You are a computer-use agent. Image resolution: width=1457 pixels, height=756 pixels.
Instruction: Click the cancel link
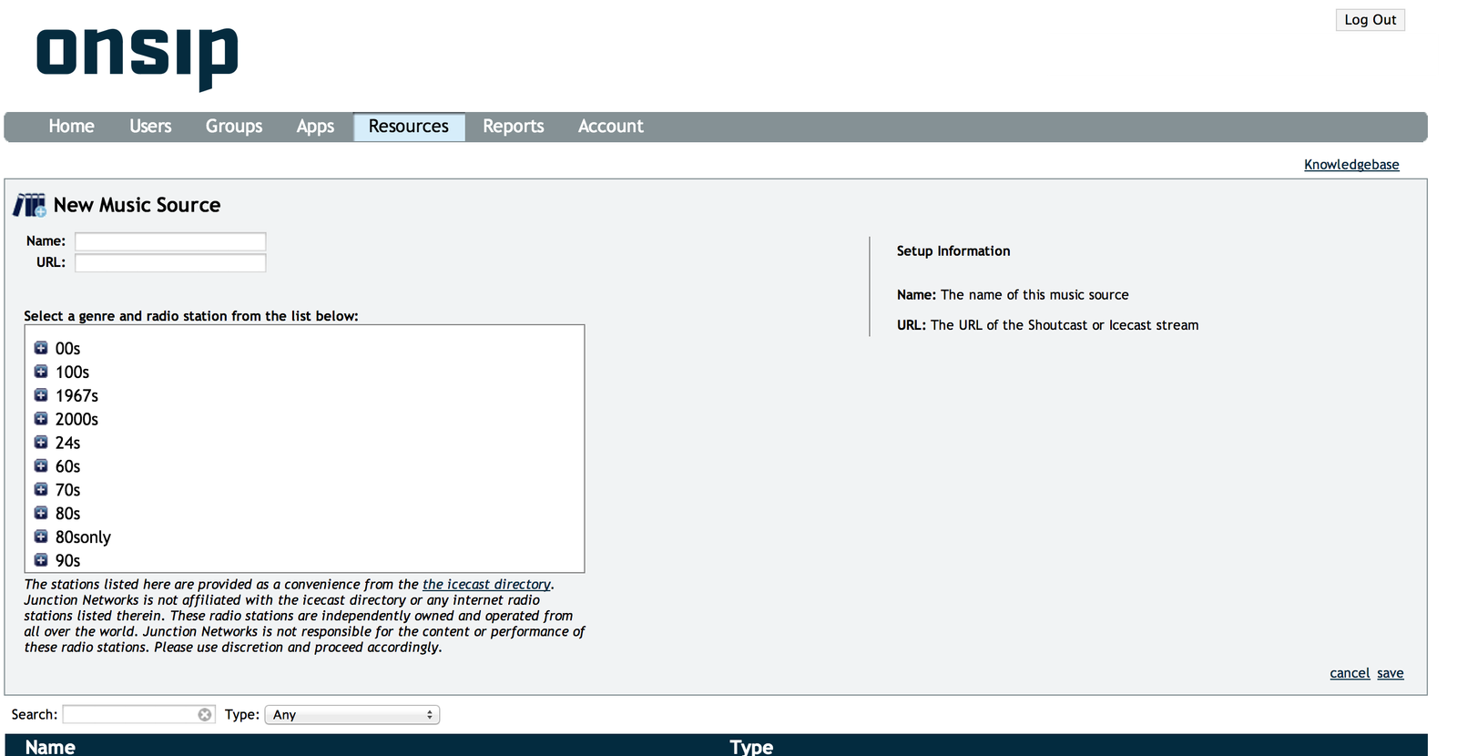point(1349,673)
